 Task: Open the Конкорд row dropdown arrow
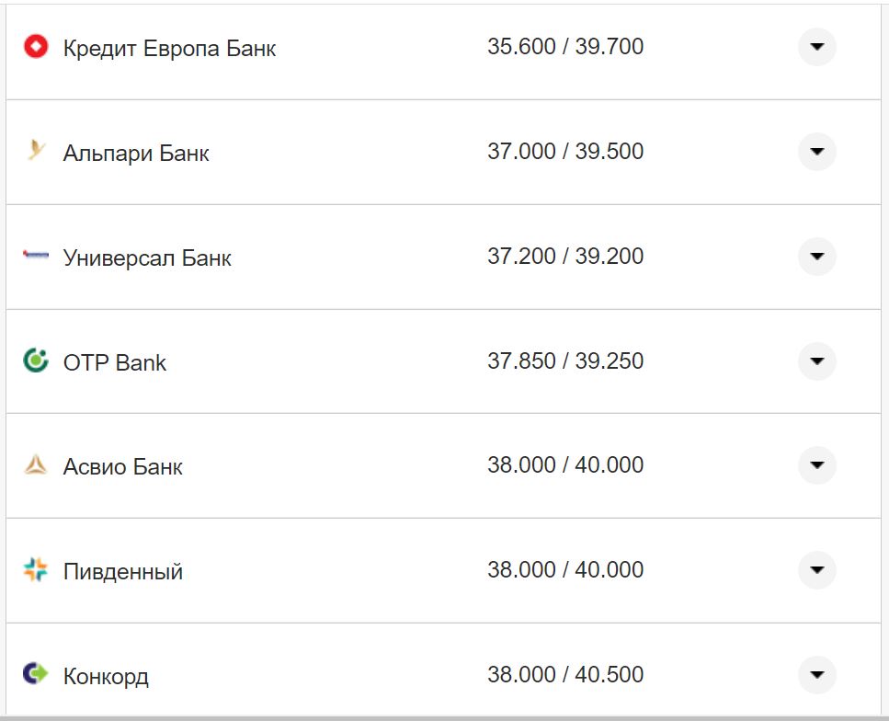coord(816,674)
